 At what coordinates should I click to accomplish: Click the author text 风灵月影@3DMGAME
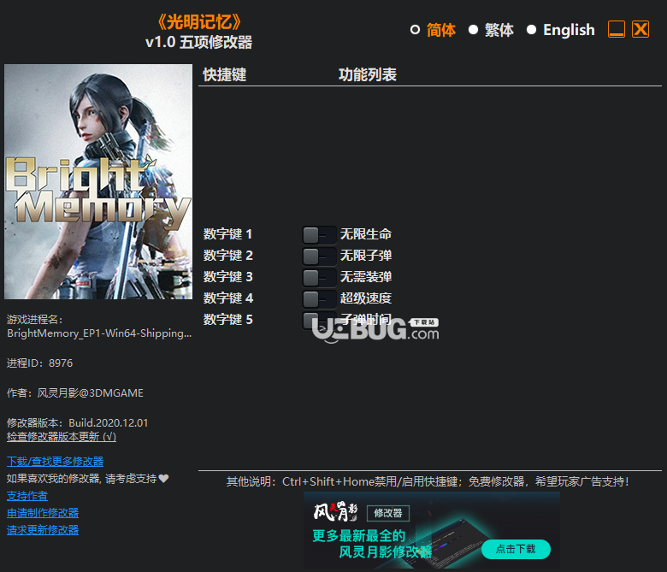coord(90,393)
